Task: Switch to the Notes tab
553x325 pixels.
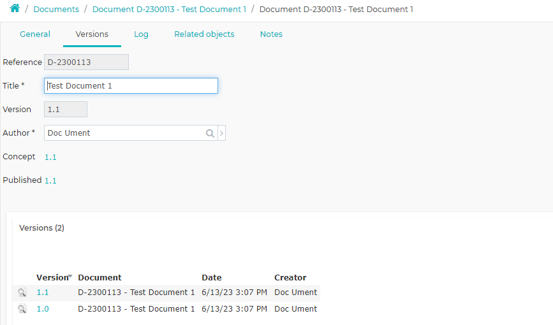Action: (x=271, y=34)
